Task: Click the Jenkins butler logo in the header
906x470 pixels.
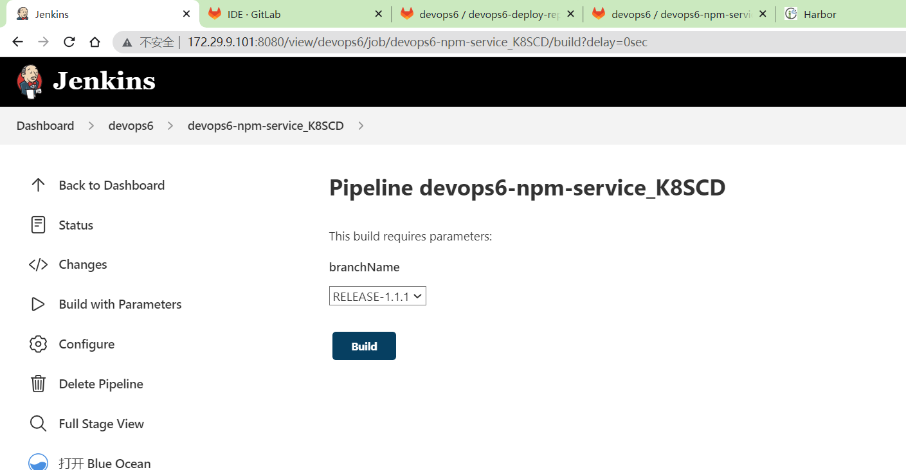Action: pyautogui.click(x=30, y=82)
